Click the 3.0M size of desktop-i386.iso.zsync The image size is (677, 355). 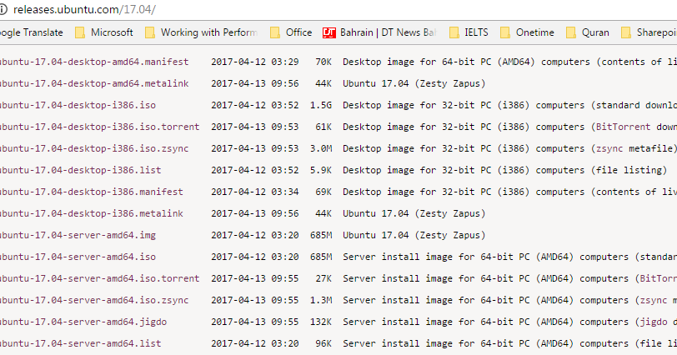point(321,148)
